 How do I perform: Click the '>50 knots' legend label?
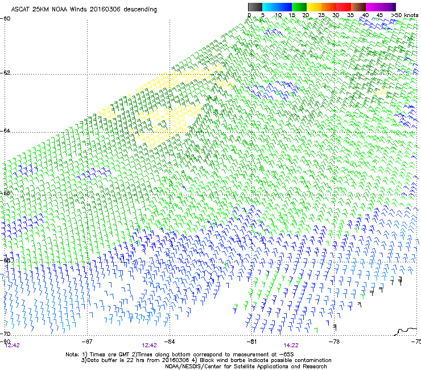pos(405,15)
